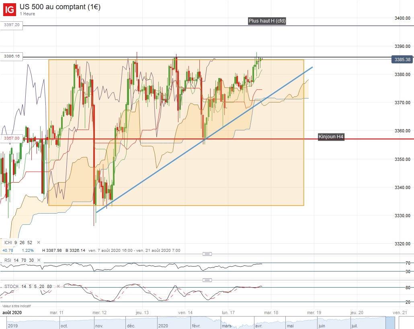This screenshot has height=329, width=414.
Task: Click 'déc.' in the bottom history navigator
Action: pos(131,326)
